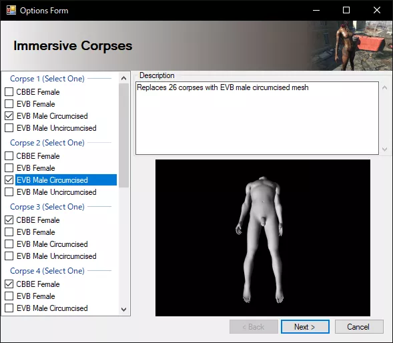Maximize the Options Form window
This screenshot has width=393, height=343.
pyautogui.click(x=346, y=10)
